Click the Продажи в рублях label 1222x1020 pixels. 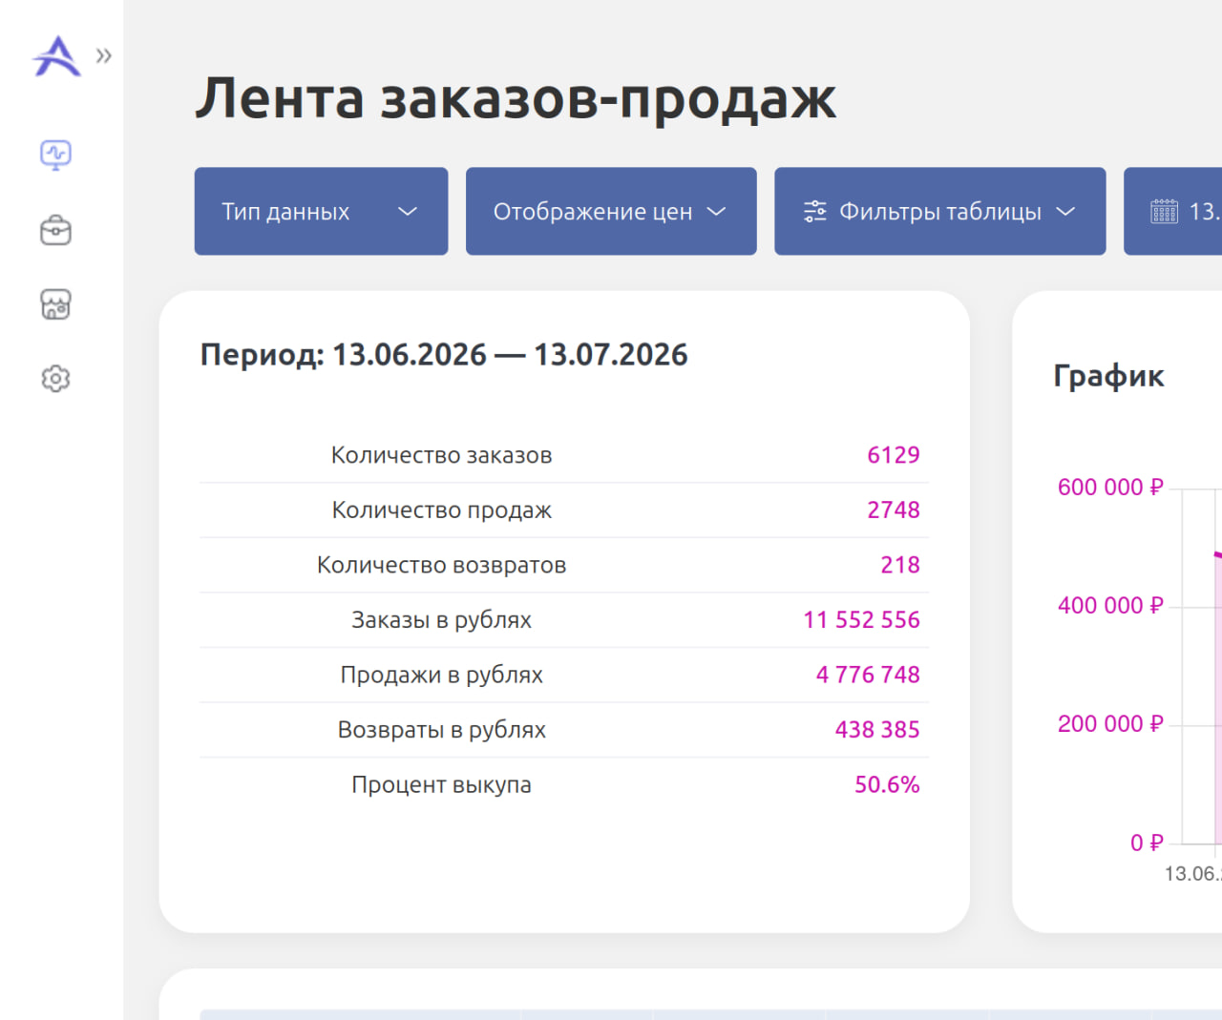tap(442, 675)
